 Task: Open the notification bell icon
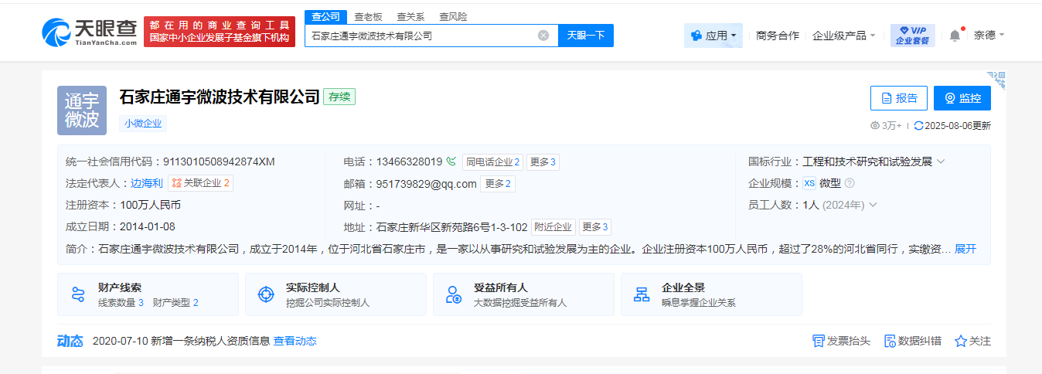(x=955, y=35)
